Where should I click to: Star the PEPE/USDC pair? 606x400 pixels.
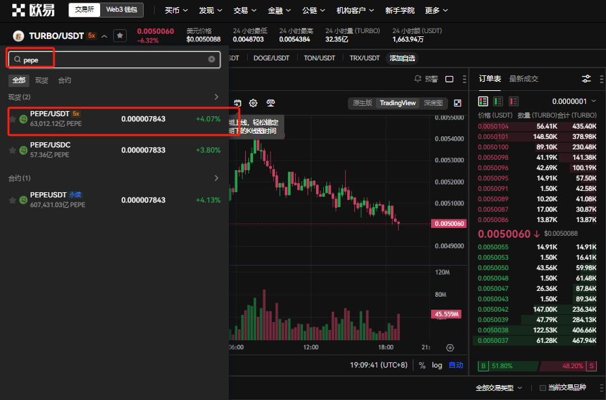[13, 150]
